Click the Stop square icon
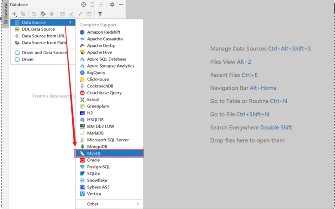 pos(51,14)
